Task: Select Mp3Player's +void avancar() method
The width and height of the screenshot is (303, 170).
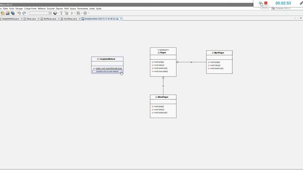Action: 216,68
